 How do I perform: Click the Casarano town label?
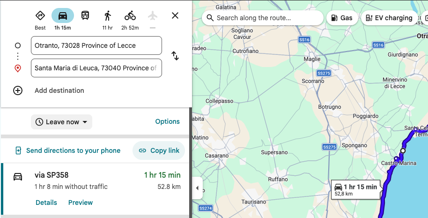pos(217,156)
